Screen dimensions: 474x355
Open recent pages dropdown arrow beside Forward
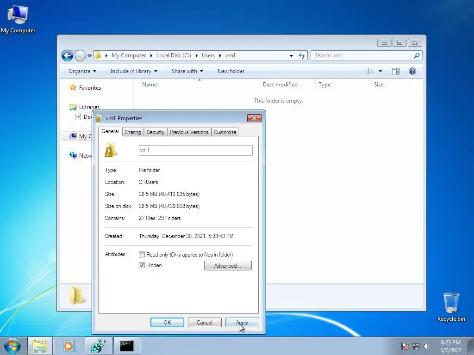(89, 55)
